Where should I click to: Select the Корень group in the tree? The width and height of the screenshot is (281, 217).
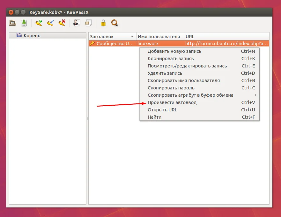[32, 36]
